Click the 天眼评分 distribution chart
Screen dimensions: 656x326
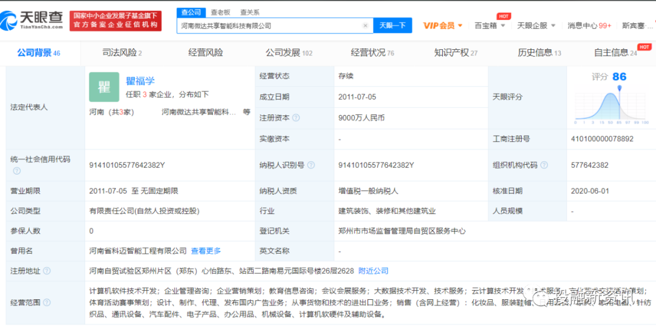(611, 105)
